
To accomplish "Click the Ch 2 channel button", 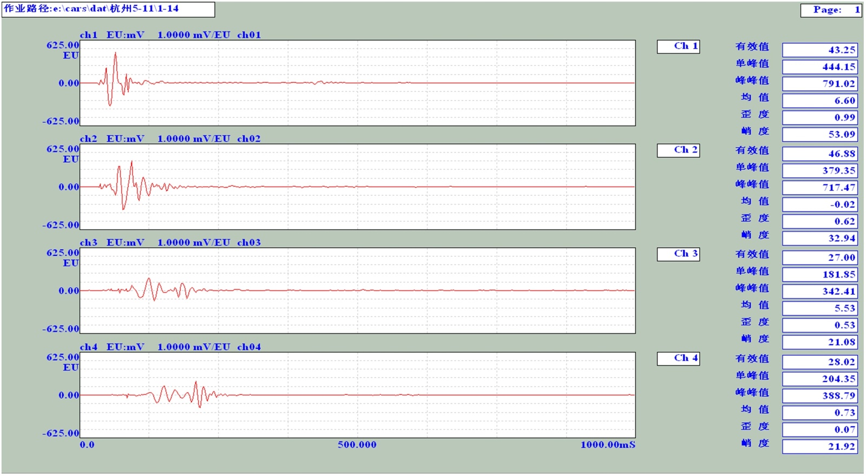I will click(678, 150).
